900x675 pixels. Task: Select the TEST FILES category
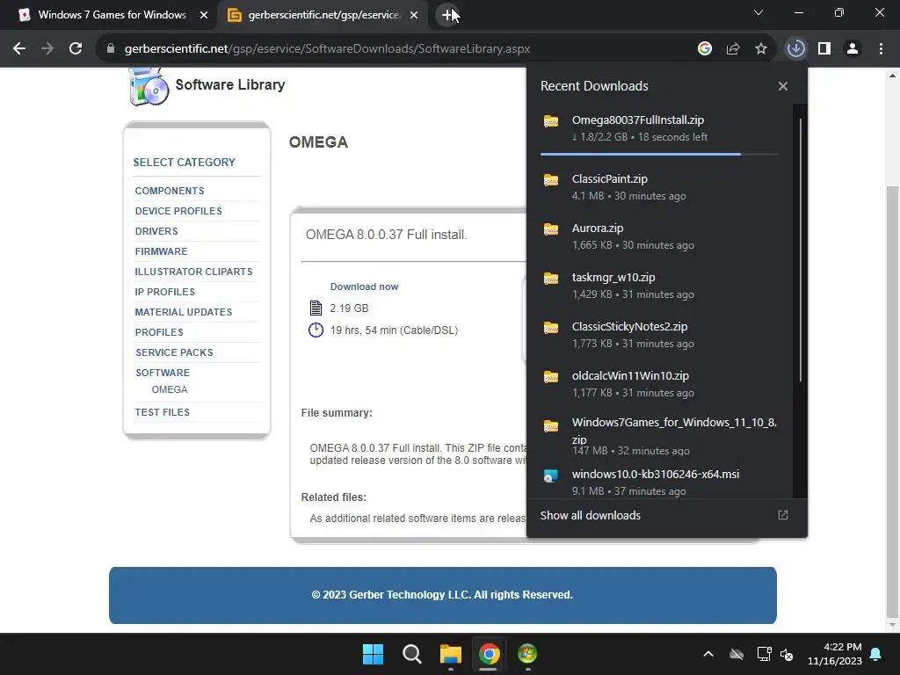pos(162,412)
